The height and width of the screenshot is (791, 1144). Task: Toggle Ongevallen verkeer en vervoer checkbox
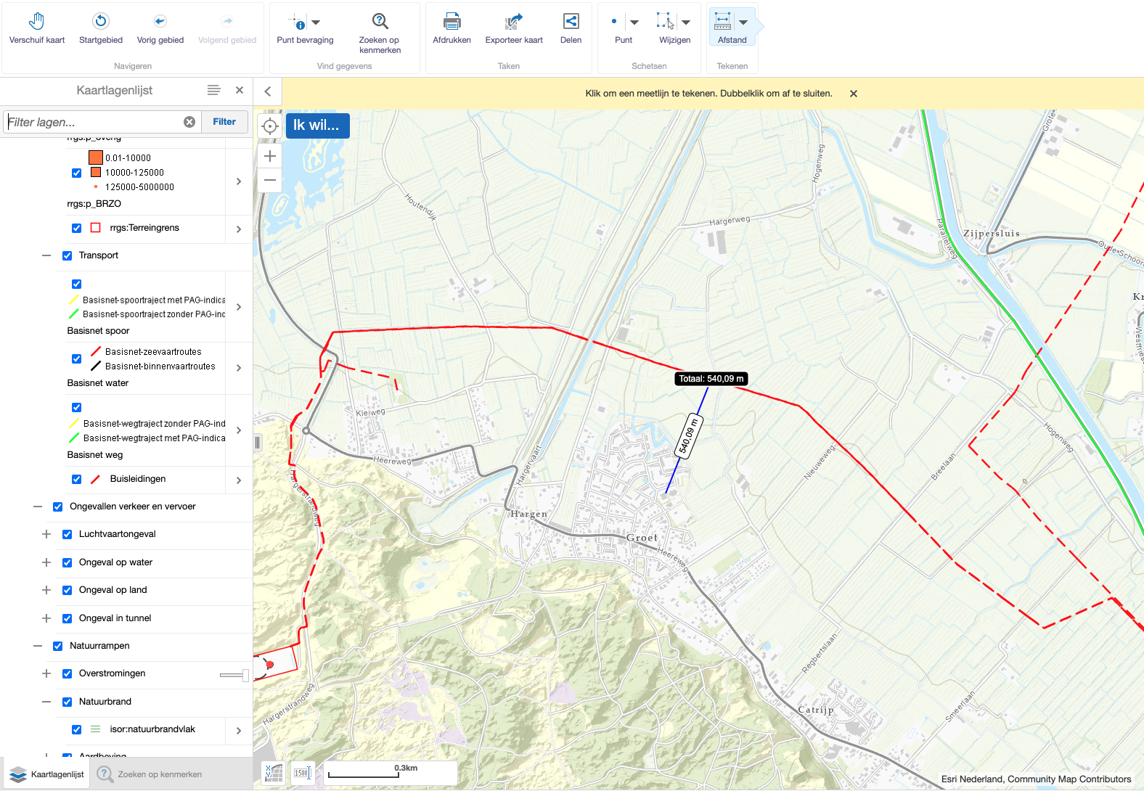tap(57, 507)
